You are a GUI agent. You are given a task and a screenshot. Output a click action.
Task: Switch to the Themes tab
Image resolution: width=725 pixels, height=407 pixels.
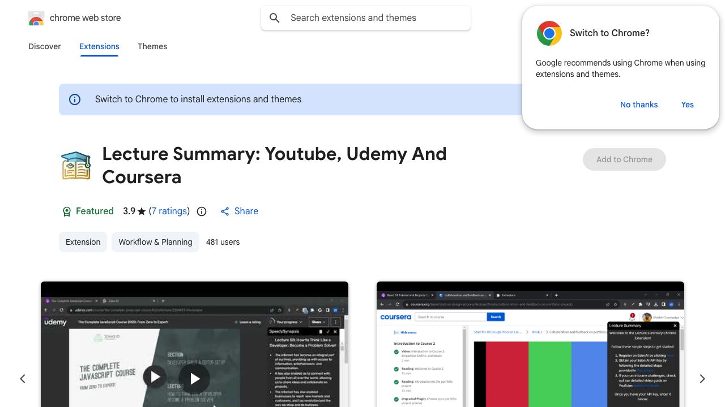point(152,46)
